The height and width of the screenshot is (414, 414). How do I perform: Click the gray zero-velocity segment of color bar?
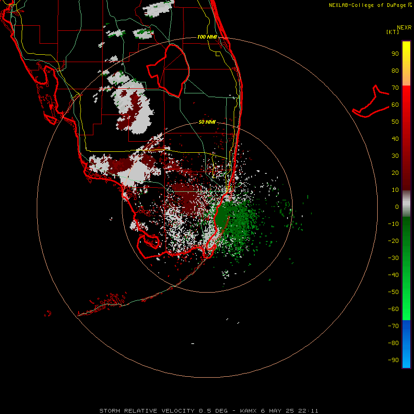[x=406, y=204]
